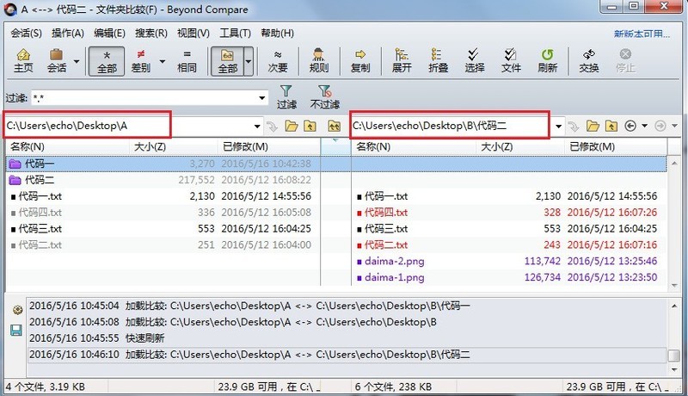Click the right folder path field
Image resolution: width=688 pixels, height=396 pixels.
[452, 126]
